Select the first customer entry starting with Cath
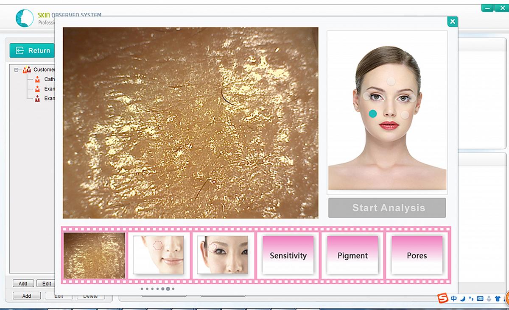 [49, 79]
